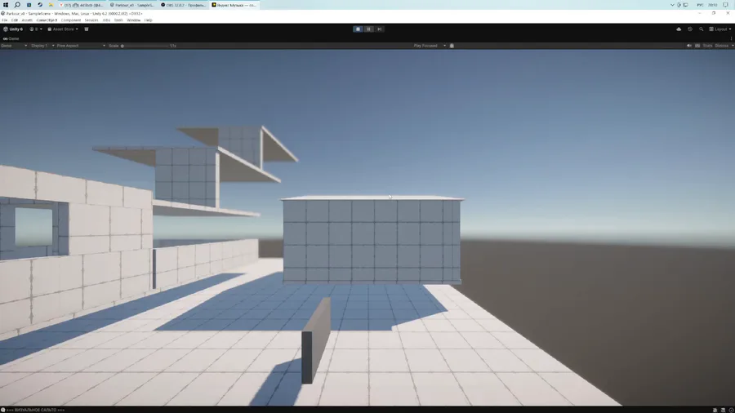This screenshot has width=735, height=413.
Task: Click the step frame button
Action: click(x=380, y=29)
